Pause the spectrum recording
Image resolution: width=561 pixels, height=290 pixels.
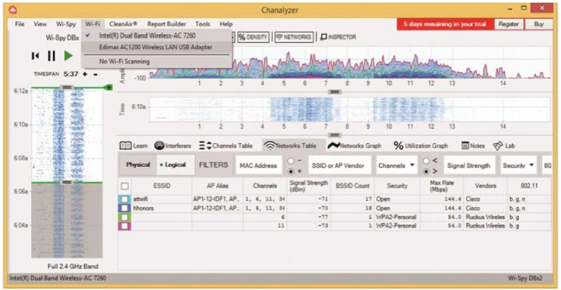coord(51,55)
